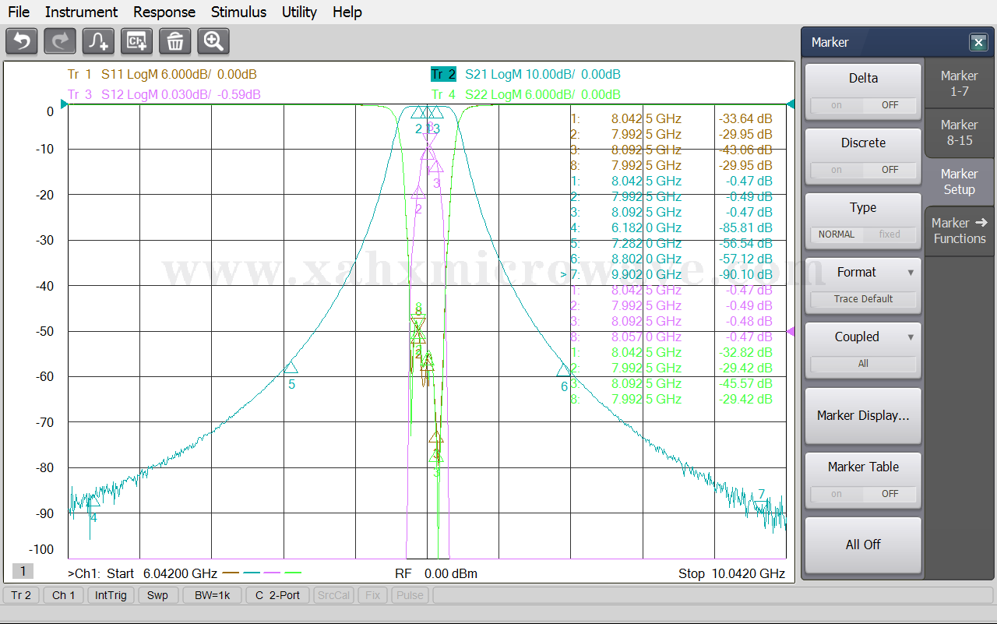Select marker 5 triangle on S21 trace
The height and width of the screenshot is (624, 997).
tap(291, 367)
